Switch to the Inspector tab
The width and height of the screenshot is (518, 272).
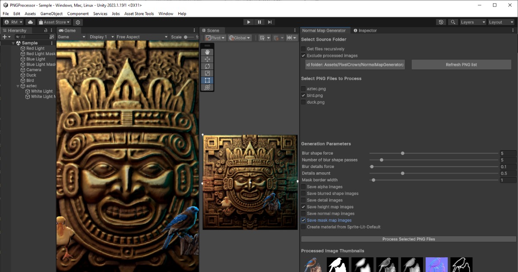(367, 30)
